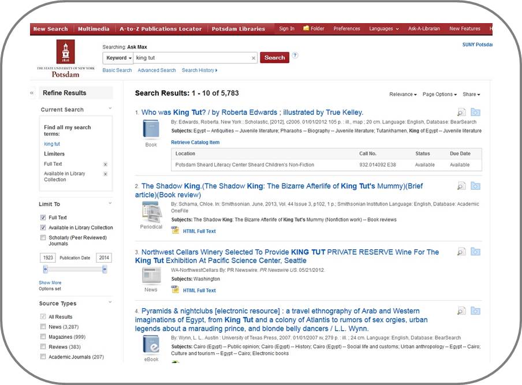
Task: Add result 1 Who was King Tut to folder
Action: click(x=475, y=112)
